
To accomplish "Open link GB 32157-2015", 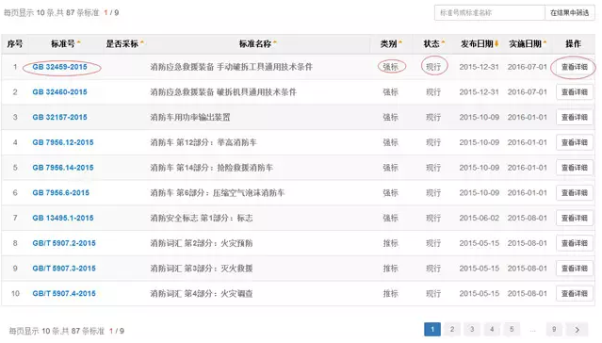I will [59, 117].
